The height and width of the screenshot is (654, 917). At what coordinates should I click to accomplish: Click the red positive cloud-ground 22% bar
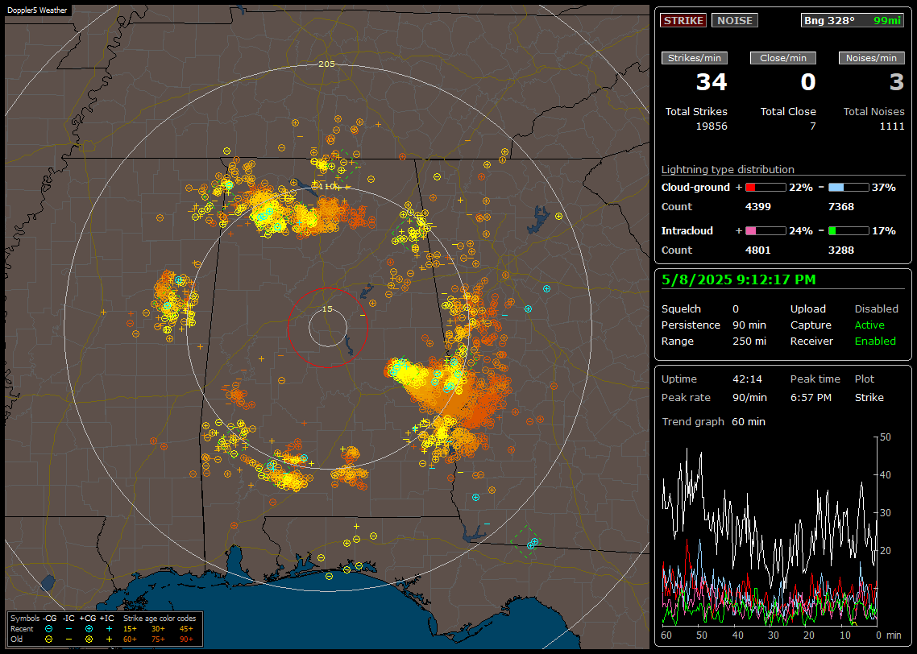click(766, 188)
